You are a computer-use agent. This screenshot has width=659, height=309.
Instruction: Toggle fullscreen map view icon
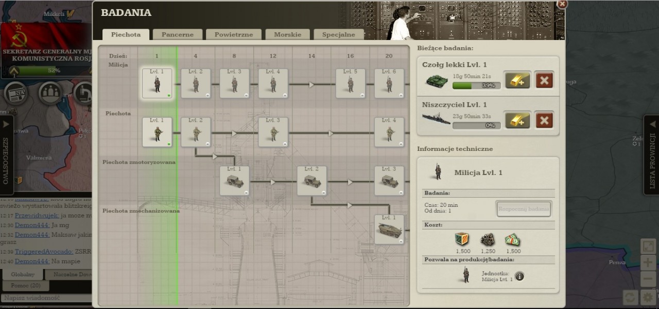[648, 246]
